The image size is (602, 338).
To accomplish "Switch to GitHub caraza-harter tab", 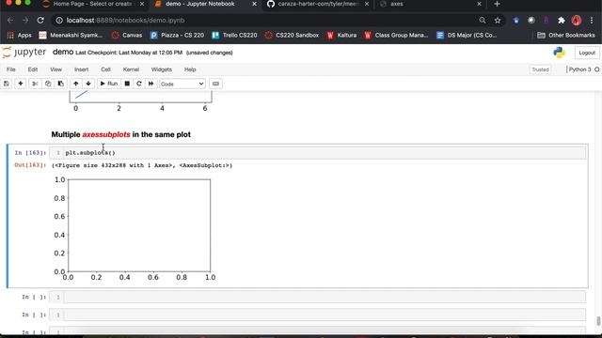I will pos(318,4).
